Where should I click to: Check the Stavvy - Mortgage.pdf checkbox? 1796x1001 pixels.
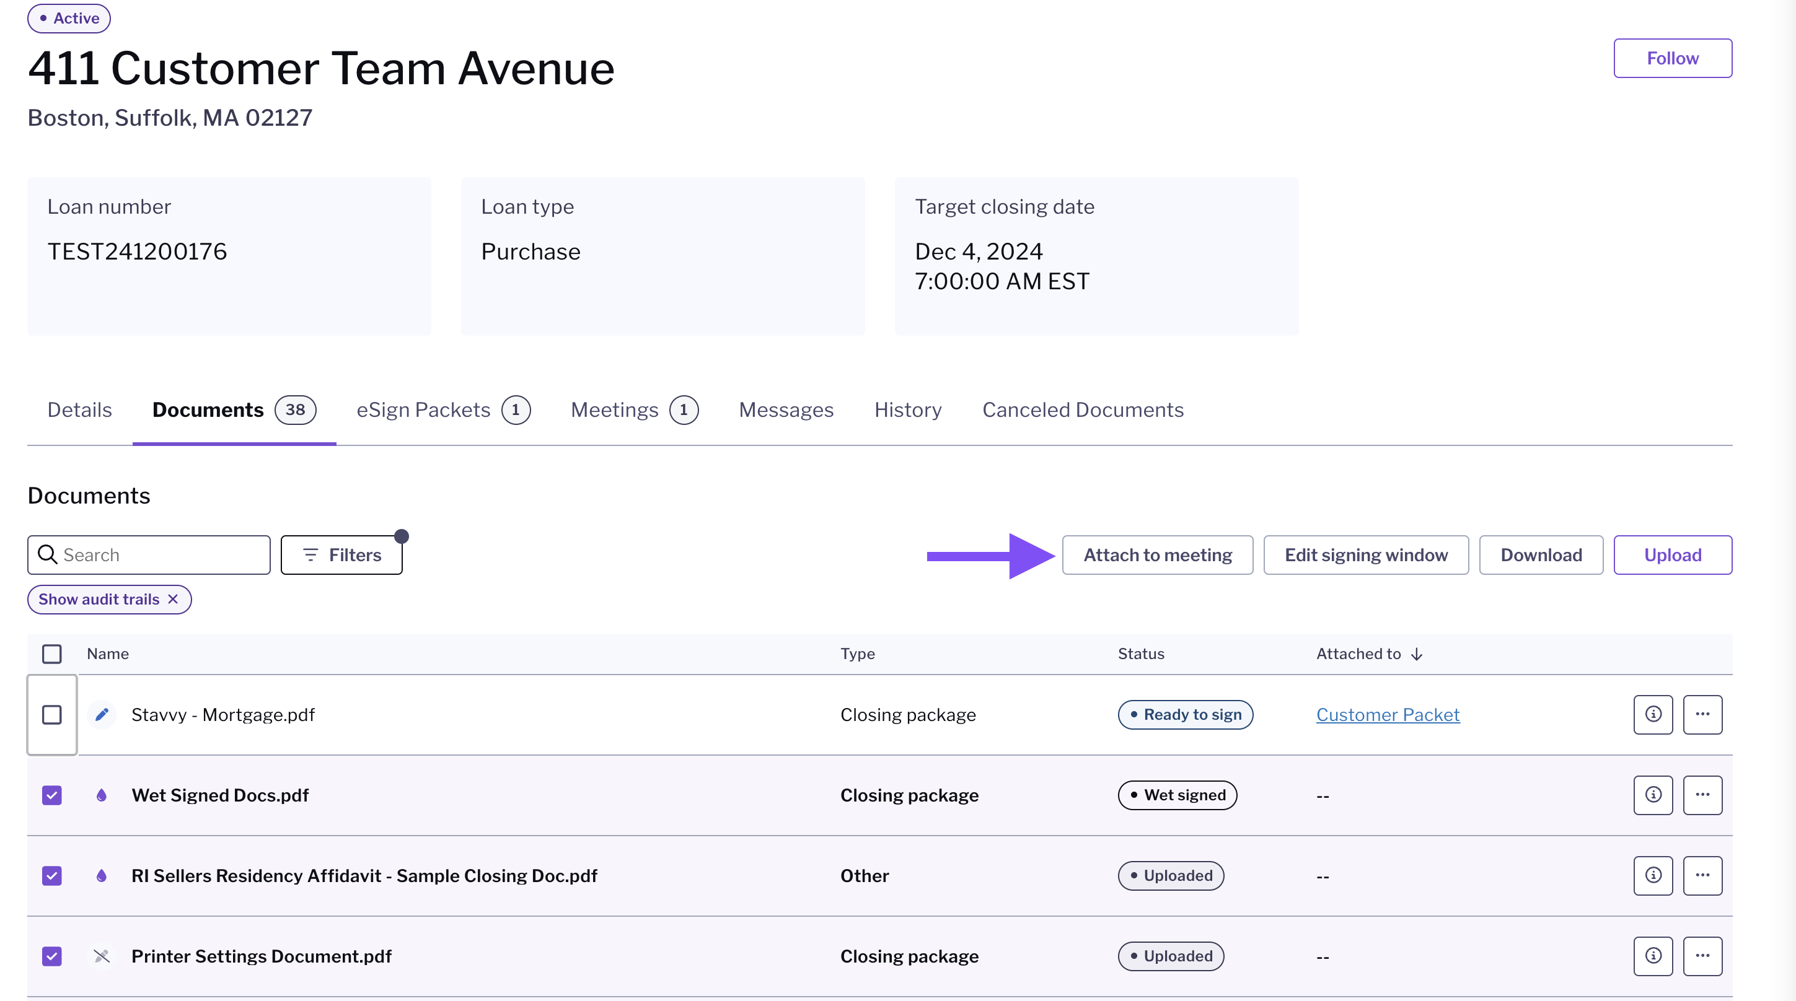click(51, 714)
